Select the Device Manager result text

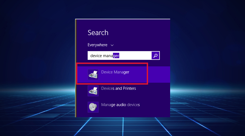115,72
